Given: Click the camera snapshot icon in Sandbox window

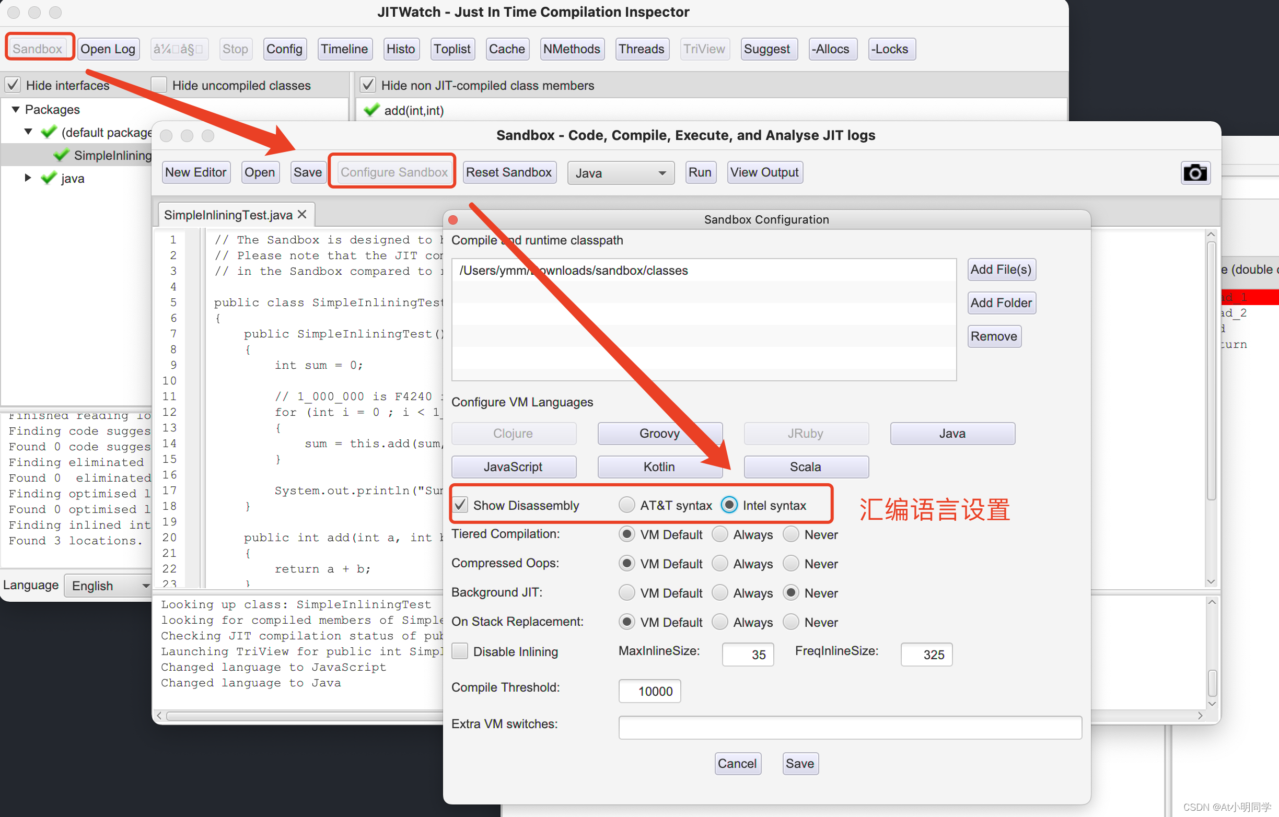Looking at the screenshot, I should (1195, 172).
